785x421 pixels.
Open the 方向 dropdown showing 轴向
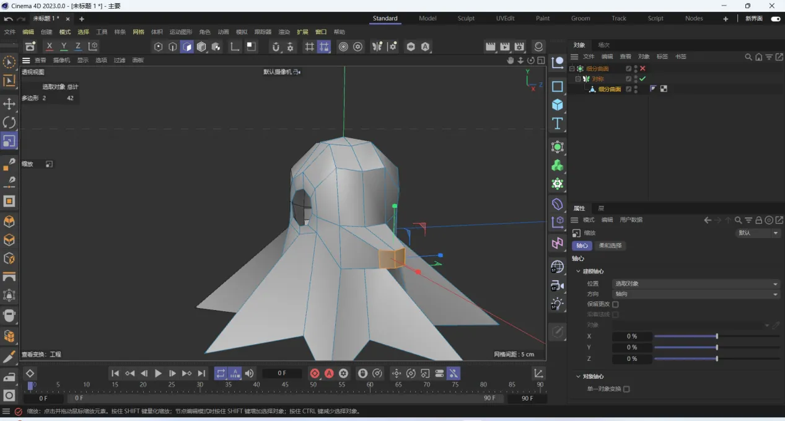696,294
